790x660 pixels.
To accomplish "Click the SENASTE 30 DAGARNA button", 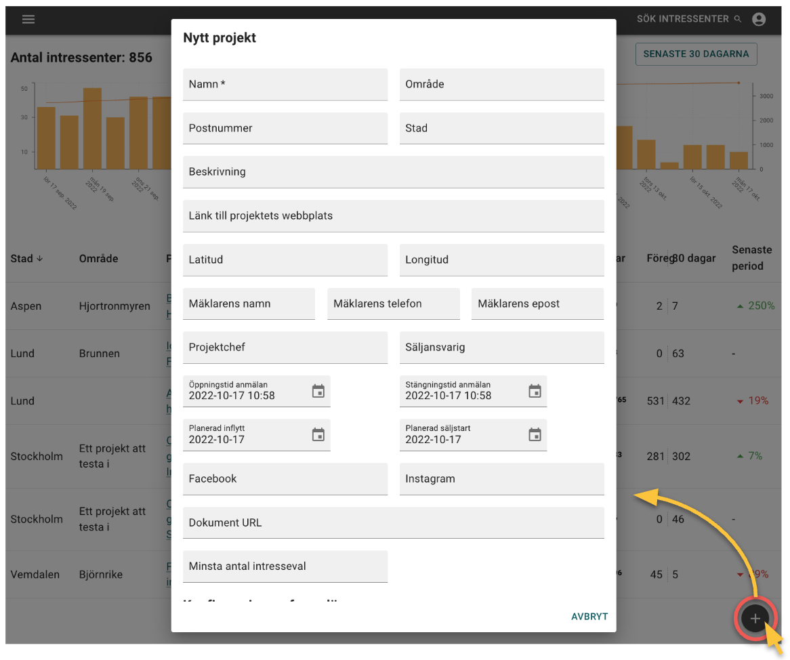I will 696,54.
